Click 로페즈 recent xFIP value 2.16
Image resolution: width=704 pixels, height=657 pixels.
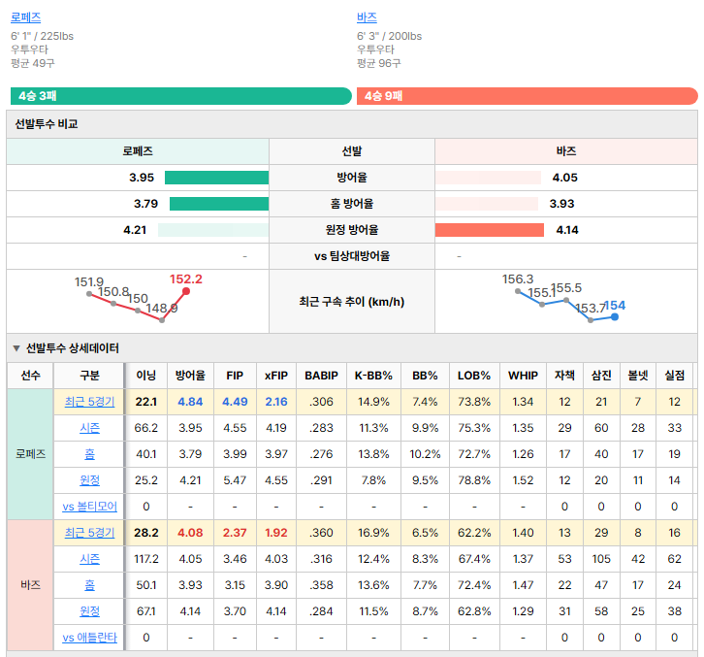tap(276, 402)
